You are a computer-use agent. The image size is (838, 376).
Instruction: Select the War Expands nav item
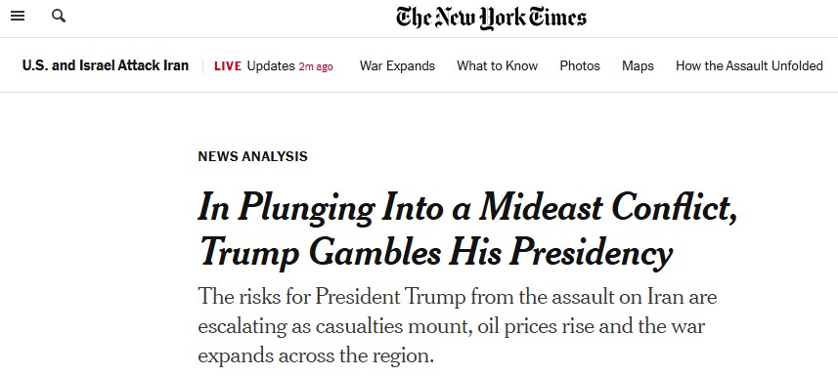click(x=397, y=66)
